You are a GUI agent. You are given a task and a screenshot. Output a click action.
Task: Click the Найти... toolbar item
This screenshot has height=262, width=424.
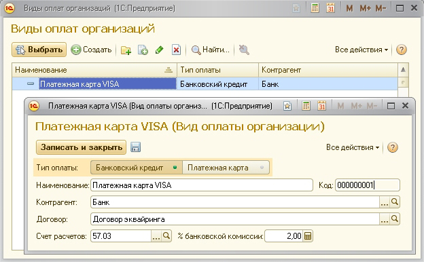(x=211, y=50)
